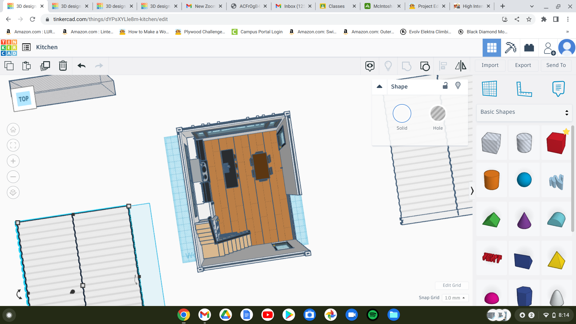The width and height of the screenshot is (576, 324).
Task: Click the lock icon in Shape panel
Action: [x=445, y=85]
